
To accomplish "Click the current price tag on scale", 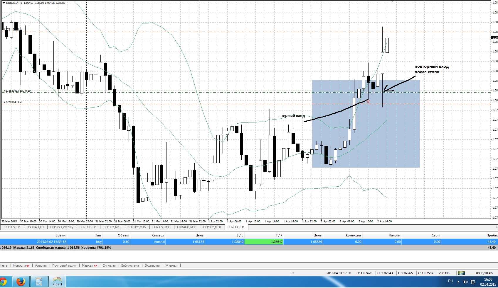I will click(x=494, y=38).
